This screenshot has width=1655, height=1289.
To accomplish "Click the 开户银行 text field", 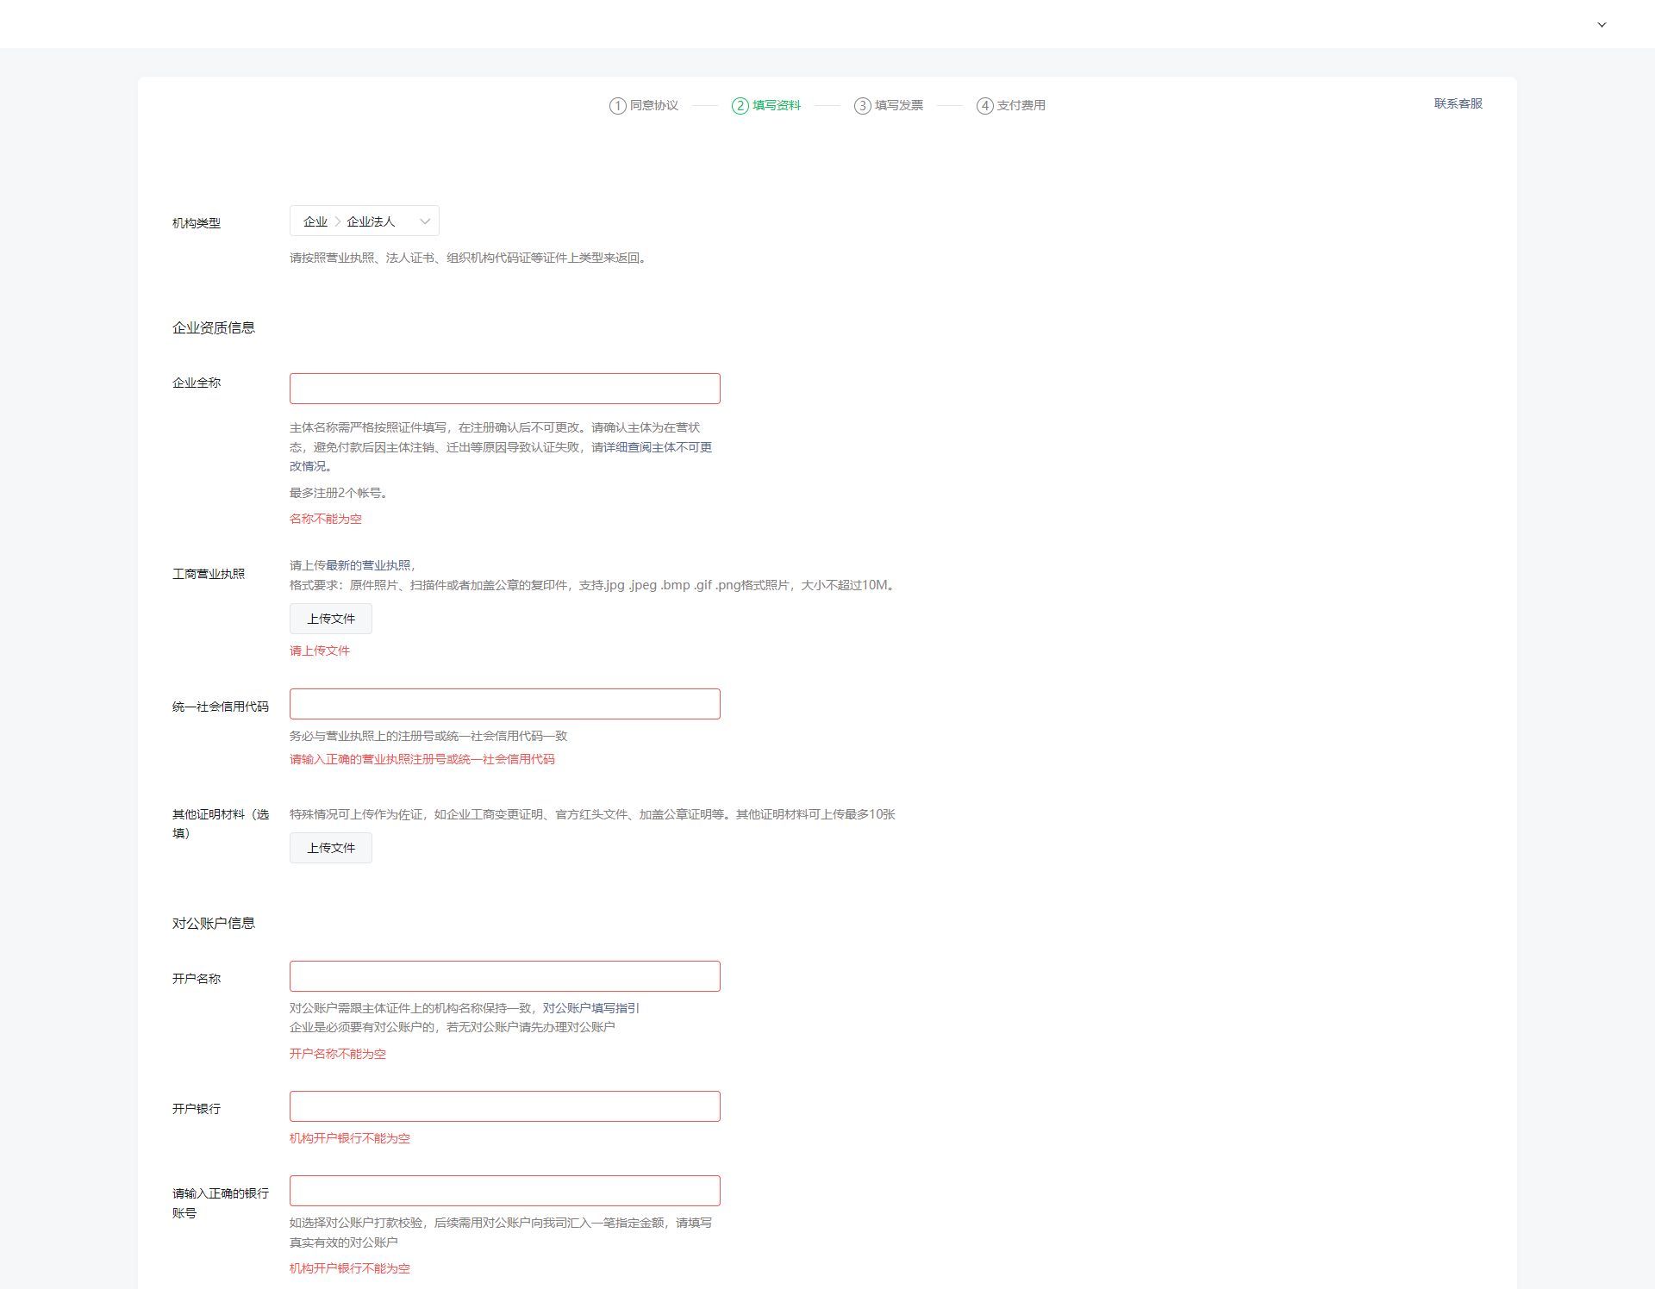I will 504,1106.
